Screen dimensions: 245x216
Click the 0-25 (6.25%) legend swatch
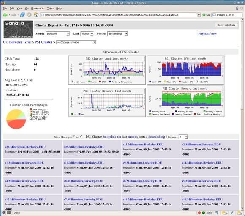31,119
